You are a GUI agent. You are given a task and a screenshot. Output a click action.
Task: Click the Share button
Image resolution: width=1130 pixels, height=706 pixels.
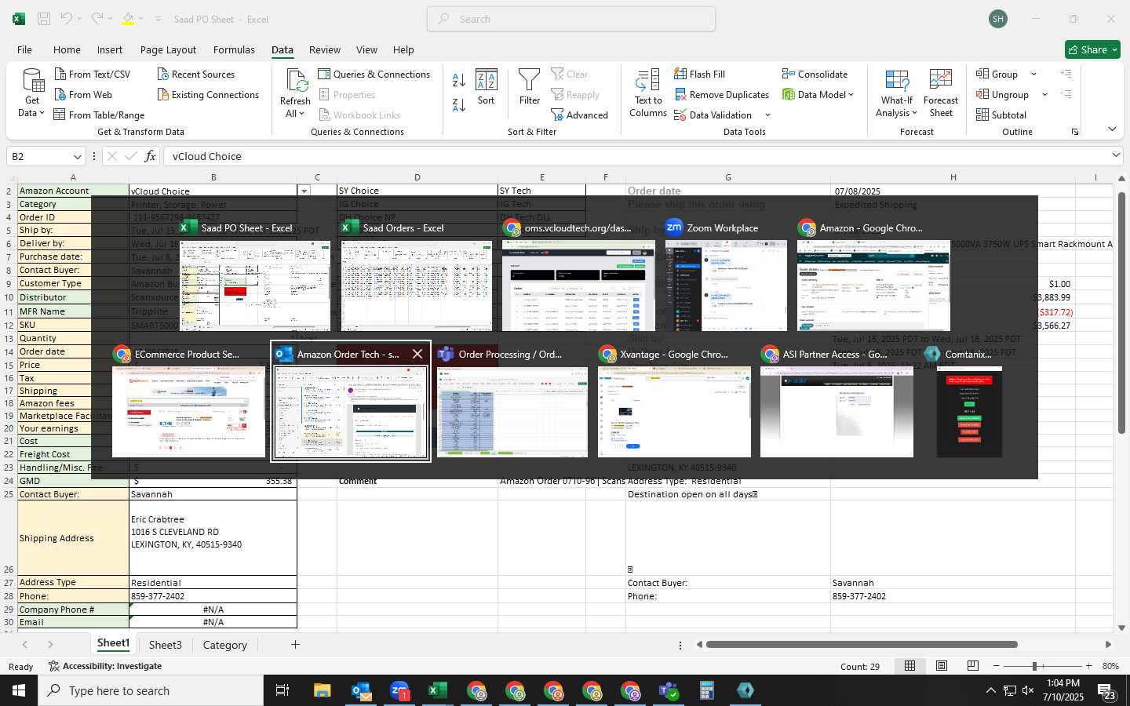1092,49
